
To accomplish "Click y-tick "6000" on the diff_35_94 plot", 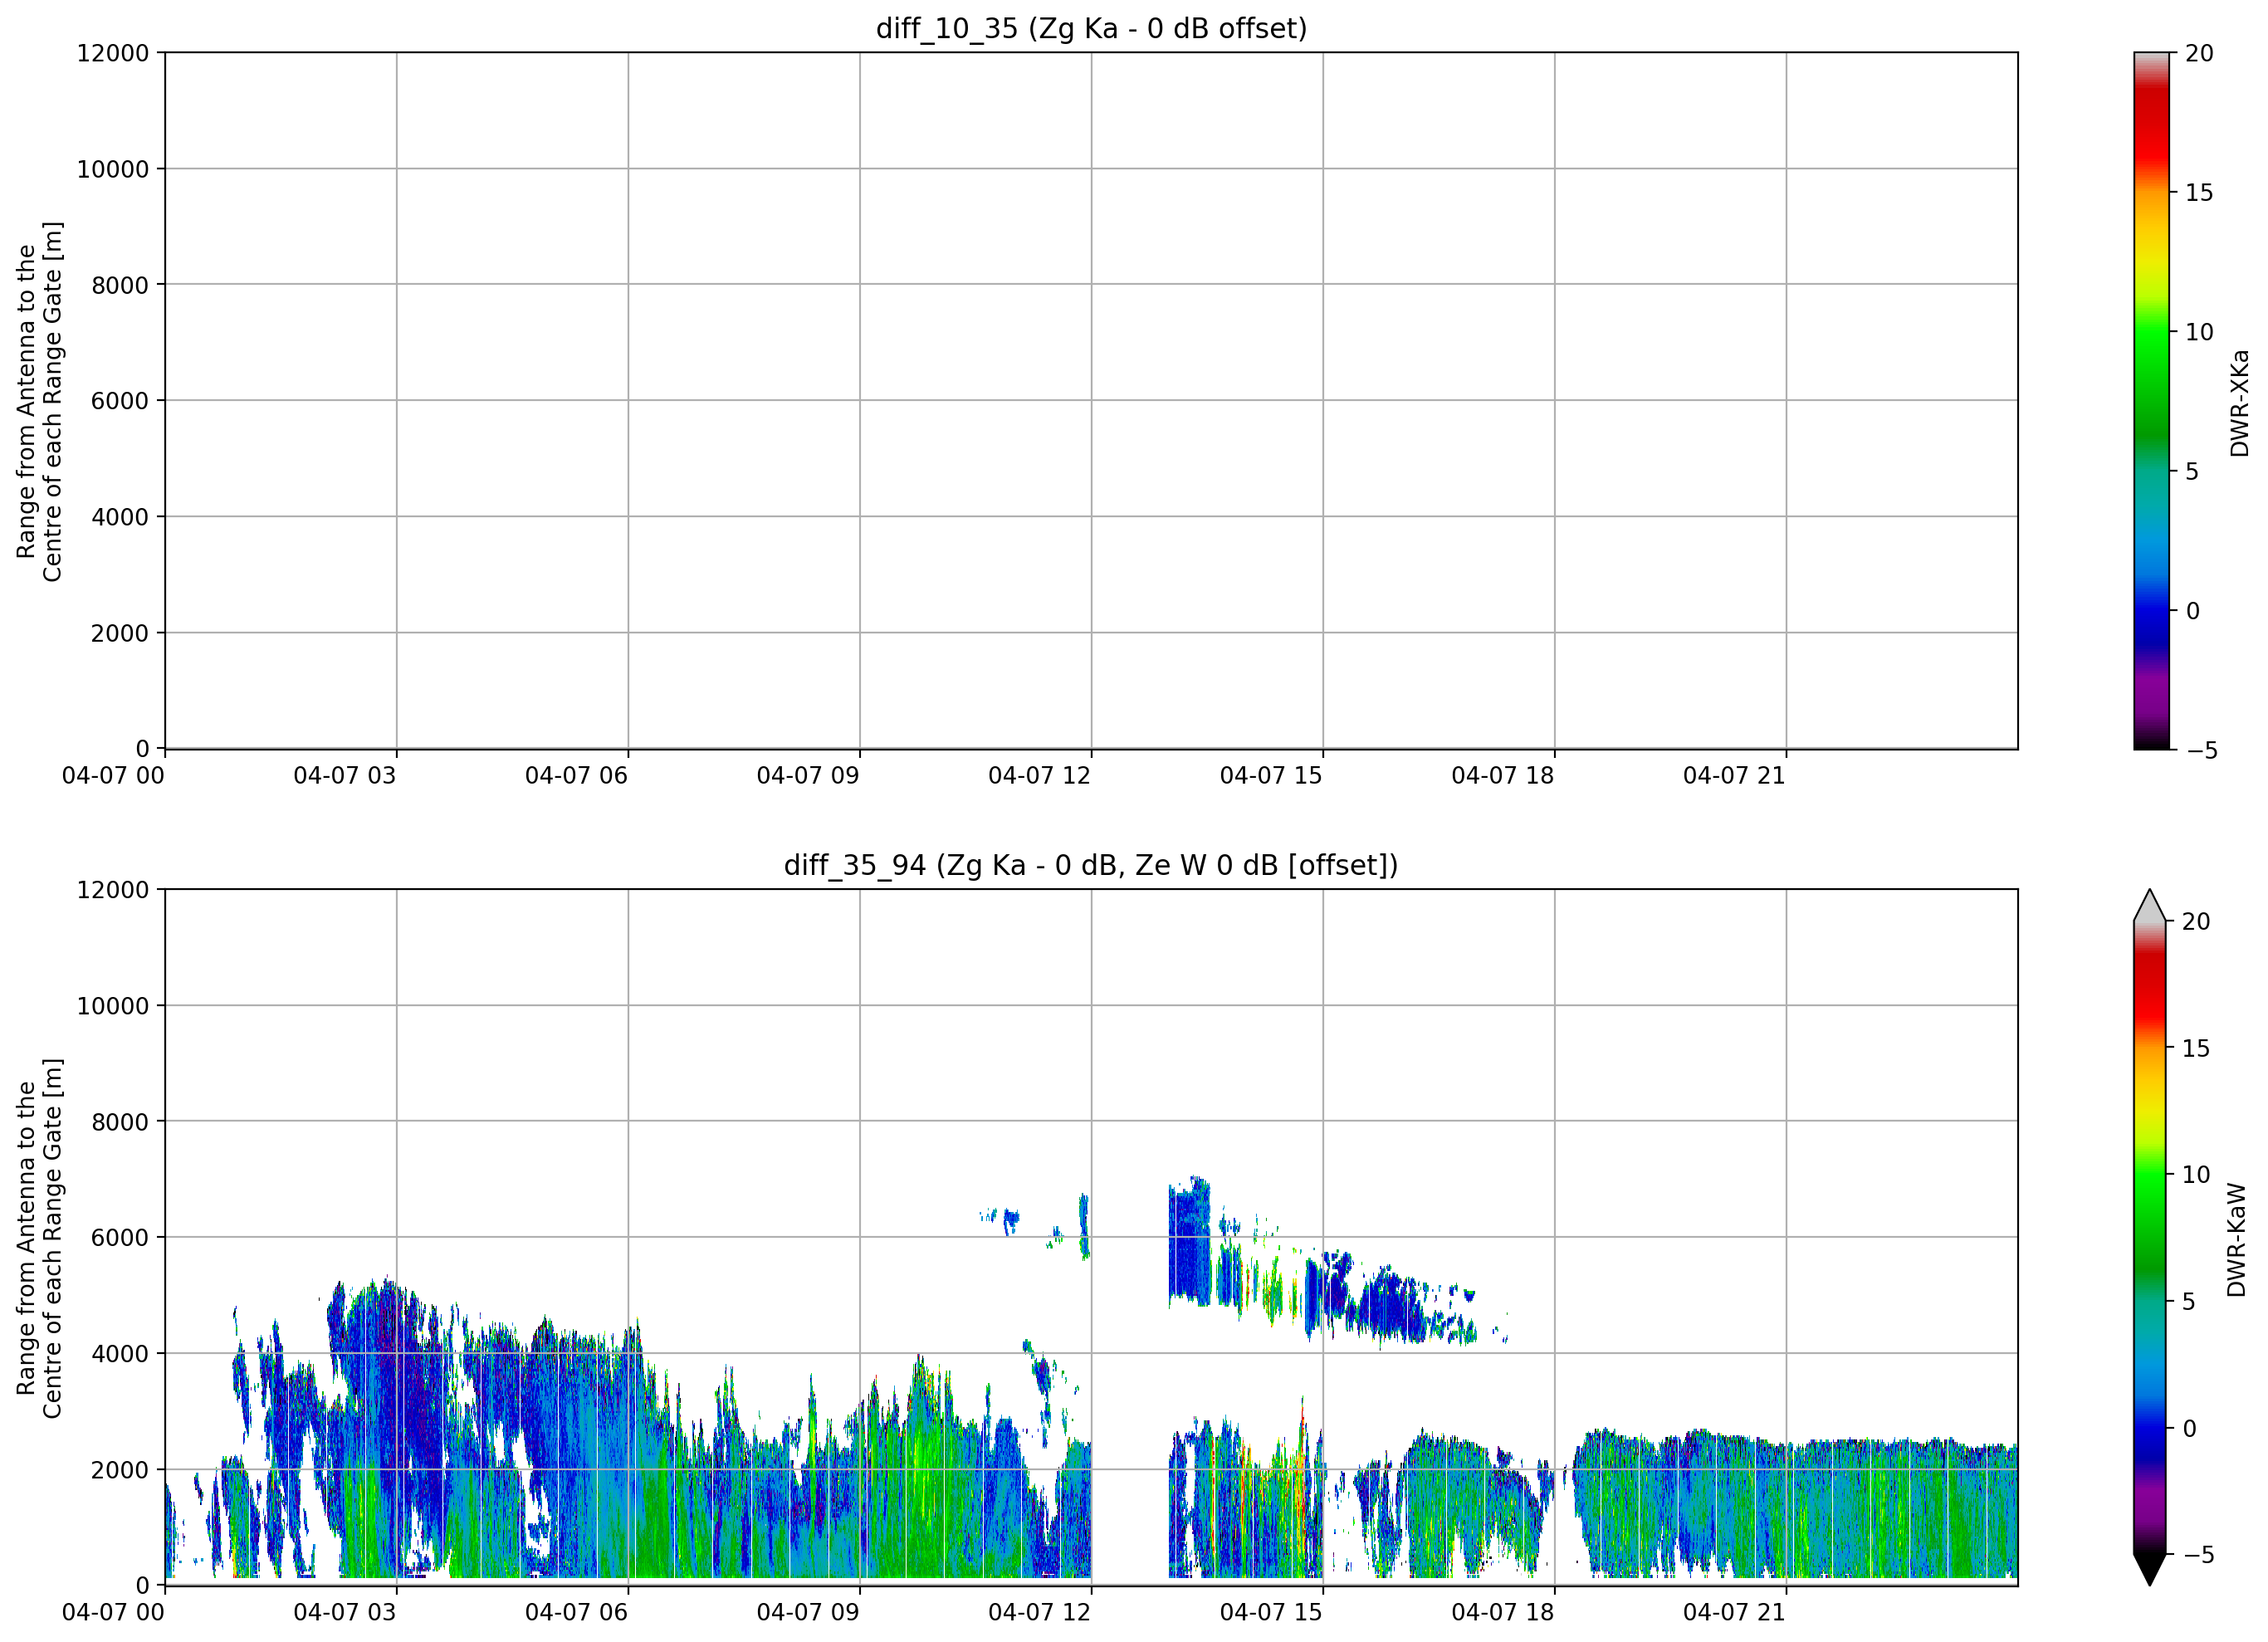I will tap(120, 1238).
